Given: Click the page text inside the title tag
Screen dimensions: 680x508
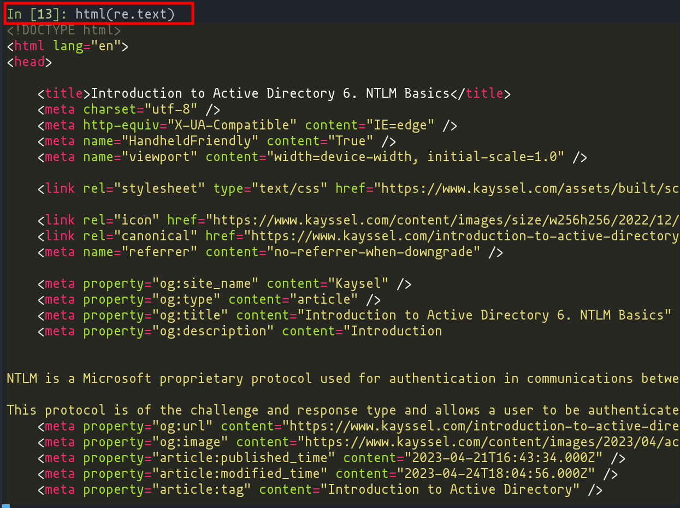Looking at the screenshot, I should coord(270,93).
